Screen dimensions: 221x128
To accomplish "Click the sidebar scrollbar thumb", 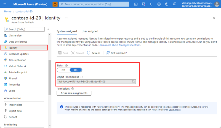I will pyautogui.click(x=50, y=77).
